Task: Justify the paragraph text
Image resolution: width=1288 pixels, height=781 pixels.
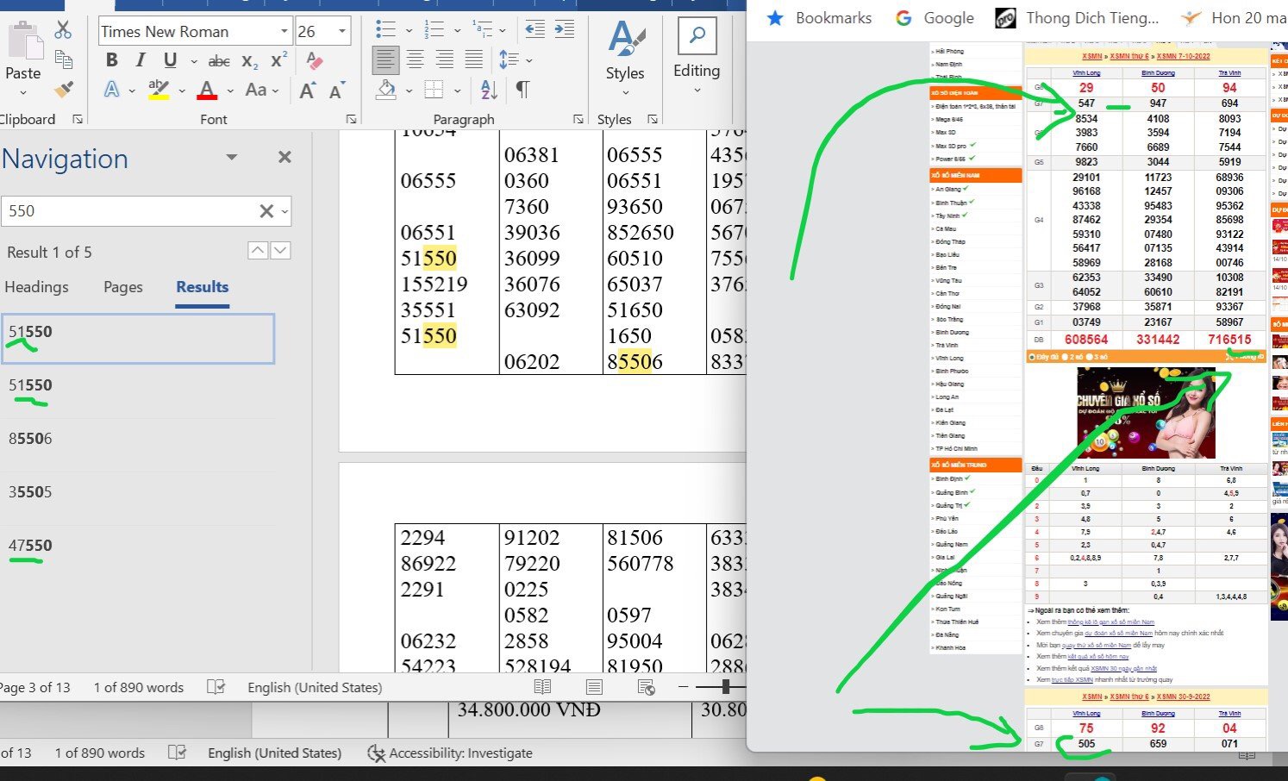Action: pyautogui.click(x=474, y=59)
